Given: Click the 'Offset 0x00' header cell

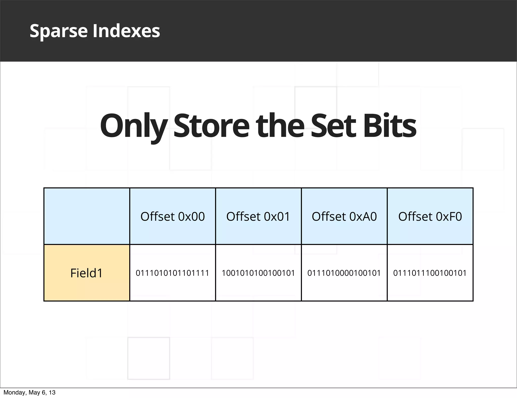Looking at the screenshot, I should pyautogui.click(x=173, y=216).
